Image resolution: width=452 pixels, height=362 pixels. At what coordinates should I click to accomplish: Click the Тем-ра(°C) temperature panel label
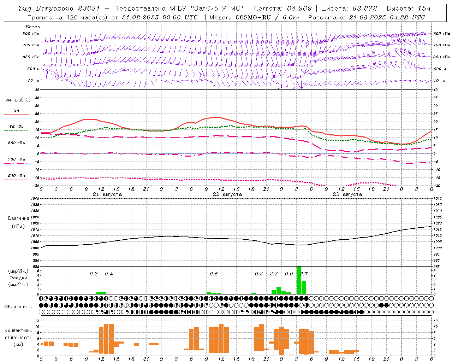[x=17, y=100]
